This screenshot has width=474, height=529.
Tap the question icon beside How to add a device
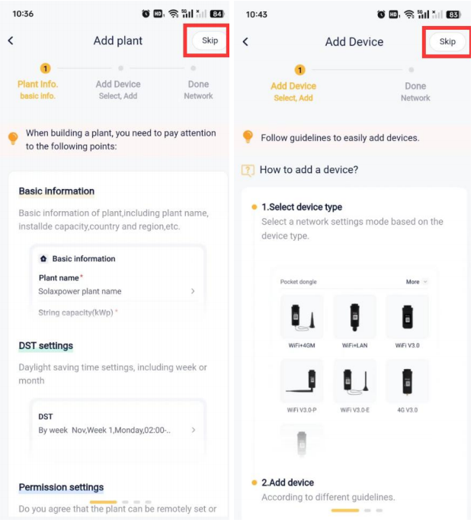tap(248, 170)
